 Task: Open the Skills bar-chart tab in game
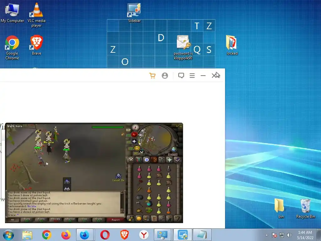[139, 160]
